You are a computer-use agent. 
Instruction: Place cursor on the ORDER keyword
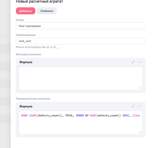(80, 115)
